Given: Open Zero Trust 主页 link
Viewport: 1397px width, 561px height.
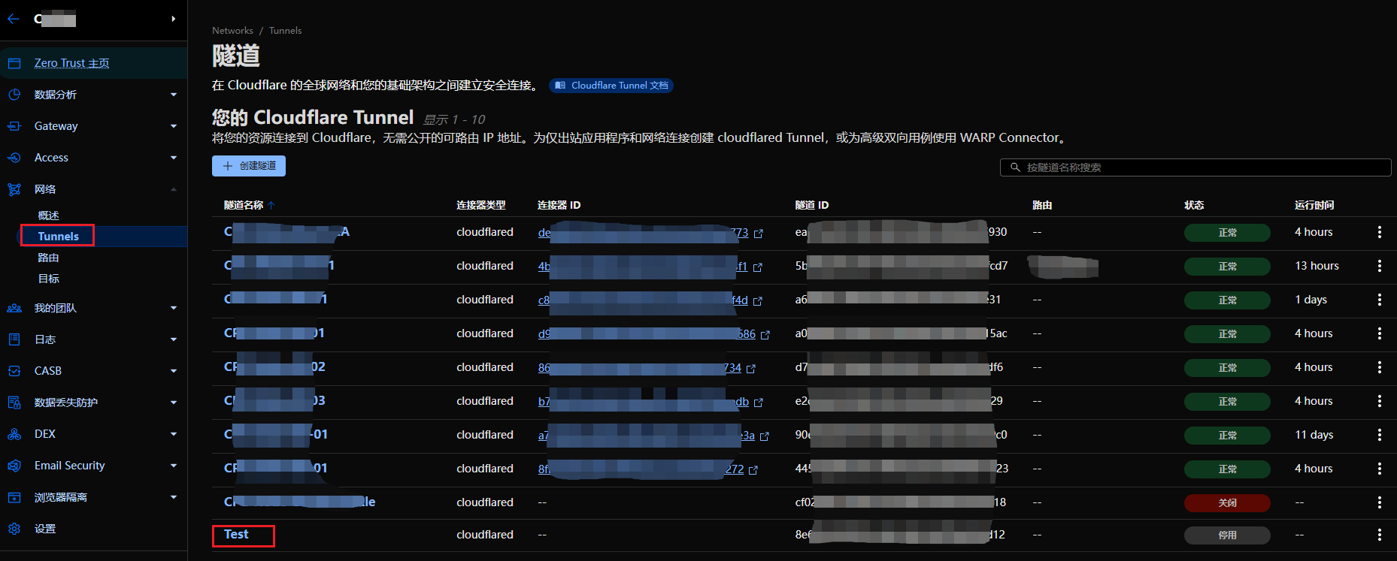Looking at the screenshot, I should [x=72, y=63].
